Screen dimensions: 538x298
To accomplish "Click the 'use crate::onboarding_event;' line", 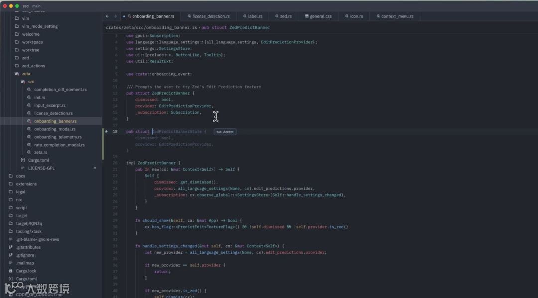I will (159, 74).
